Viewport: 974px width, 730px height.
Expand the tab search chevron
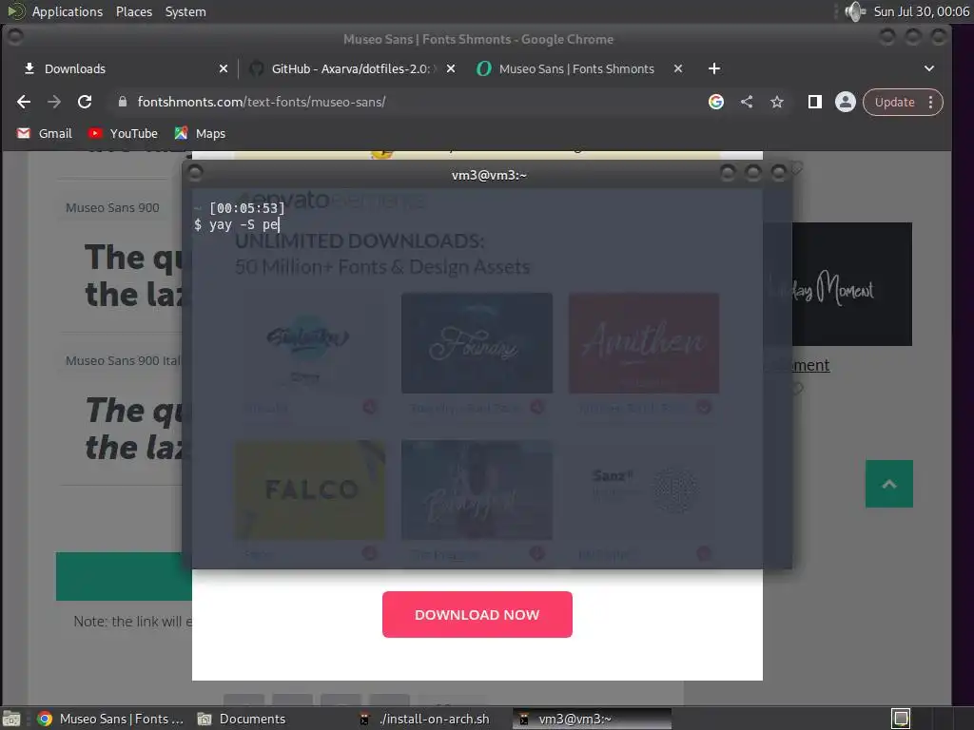click(x=929, y=68)
